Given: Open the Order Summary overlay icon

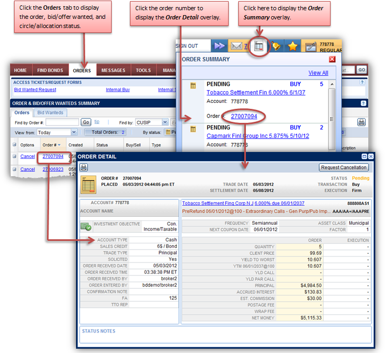Looking at the screenshot, I should coord(259,47).
